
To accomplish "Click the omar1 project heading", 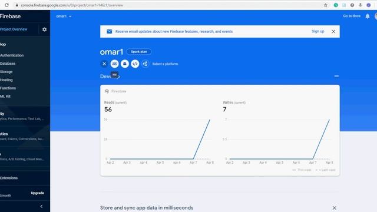I will point(111,52).
